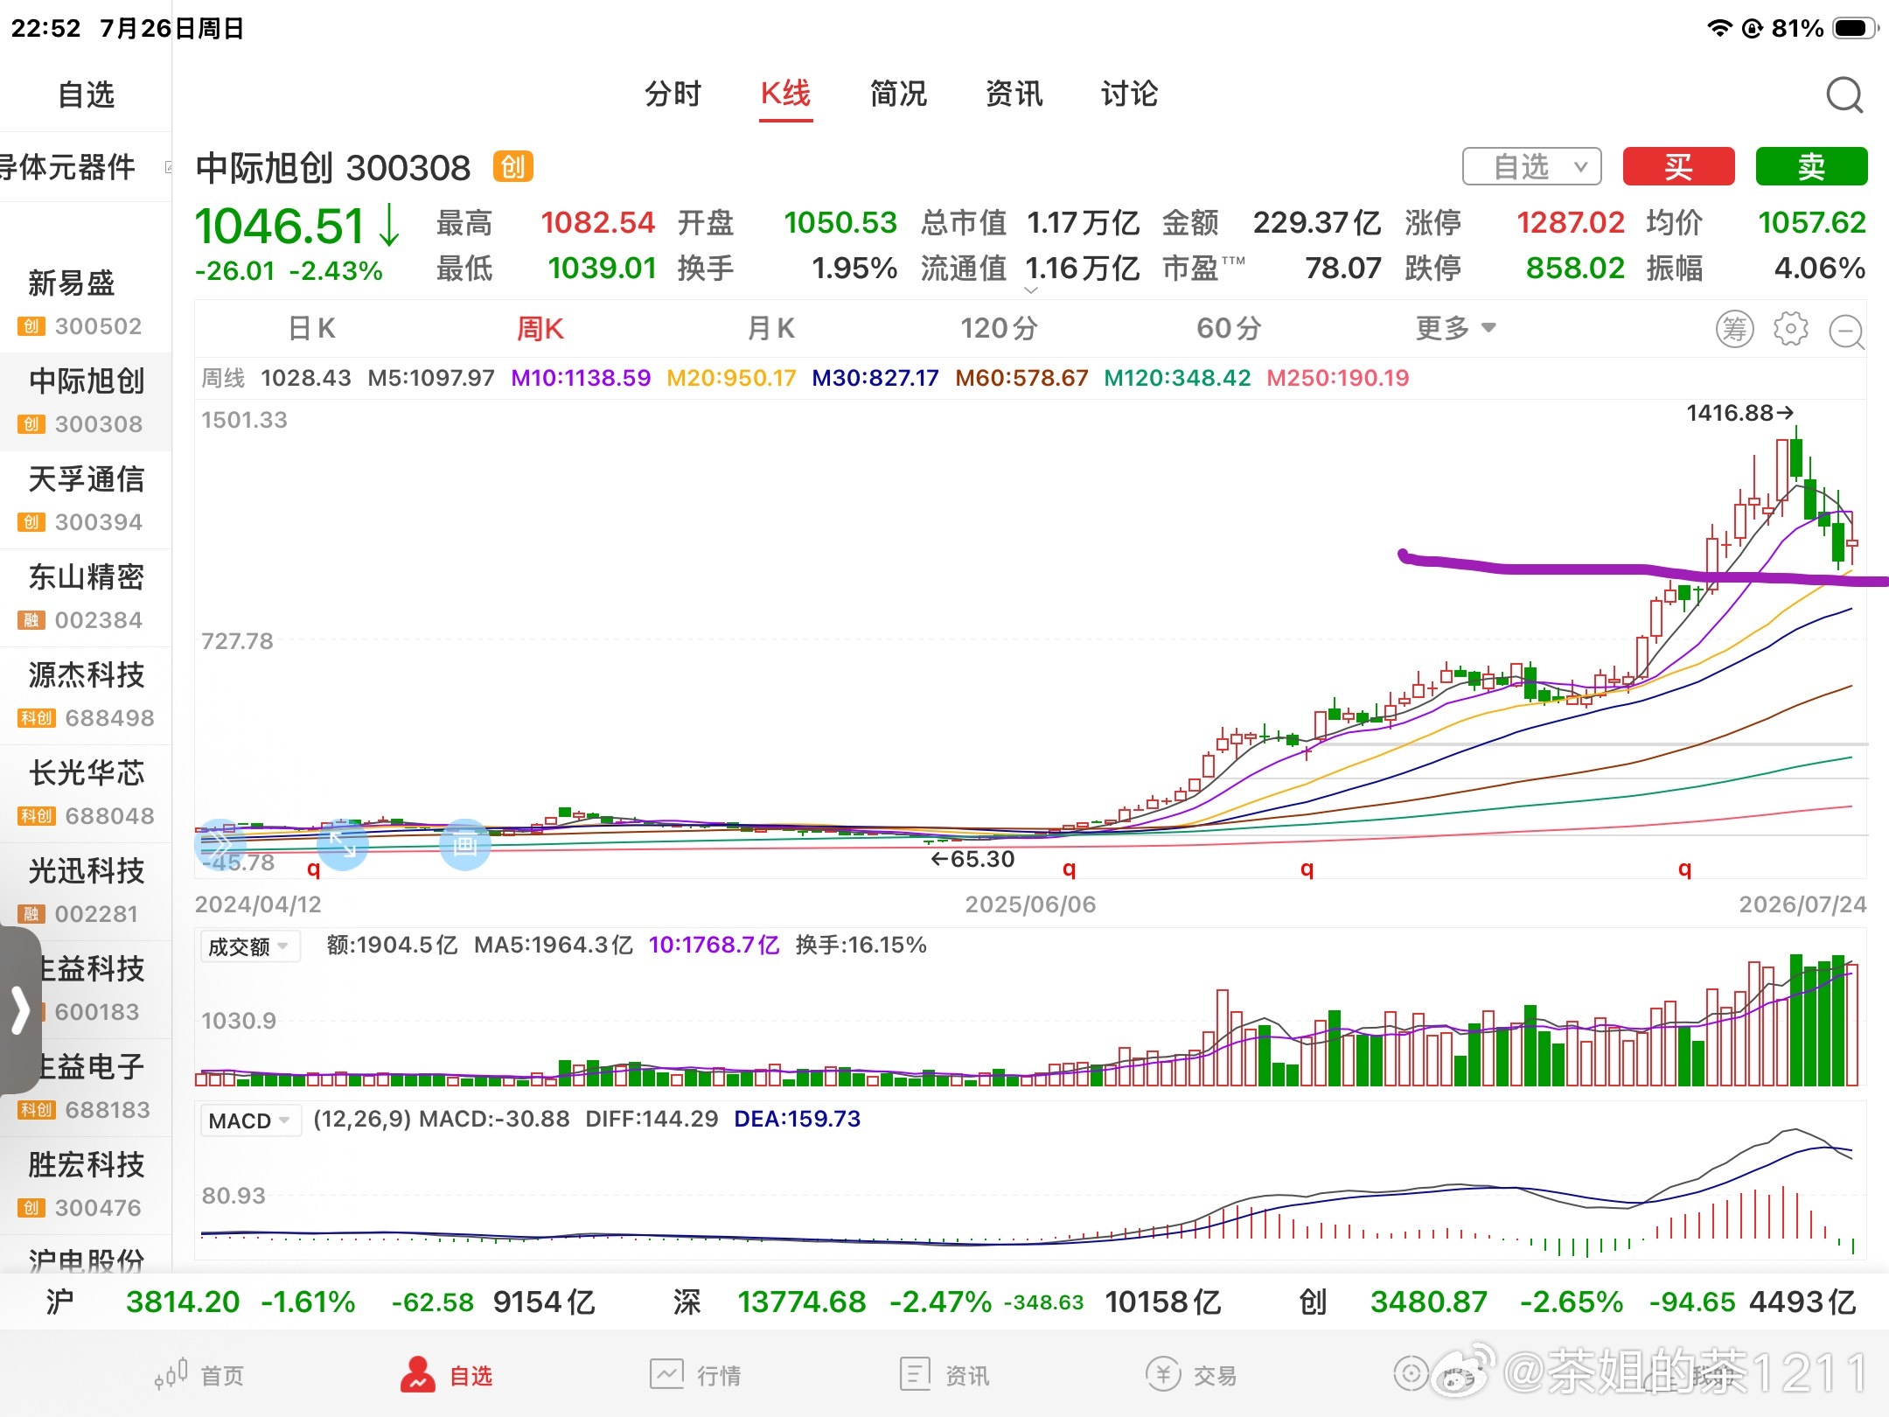Tap the green 卖 sell button
Image resolution: width=1889 pixels, height=1417 pixels.
pyautogui.click(x=1811, y=166)
